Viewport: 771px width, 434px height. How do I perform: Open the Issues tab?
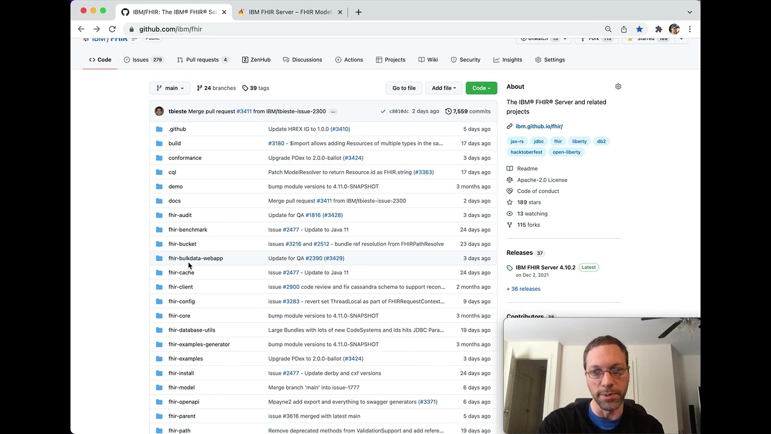click(x=143, y=60)
